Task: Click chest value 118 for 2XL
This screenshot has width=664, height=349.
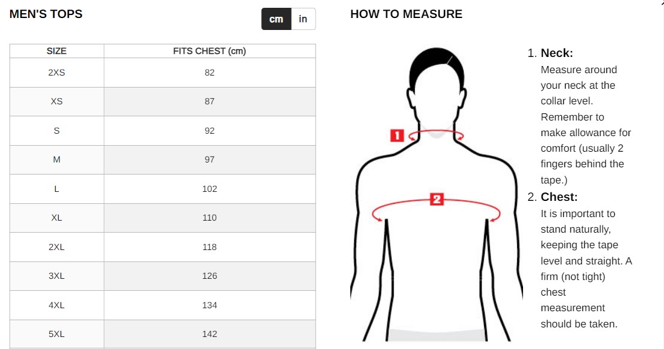Action: pyautogui.click(x=209, y=247)
